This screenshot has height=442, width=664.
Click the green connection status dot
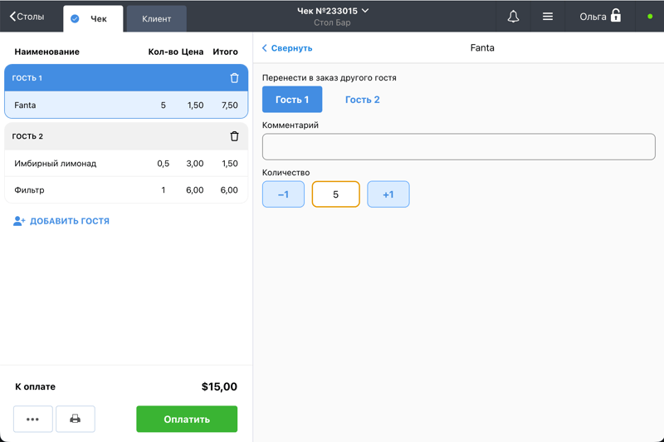tap(650, 17)
